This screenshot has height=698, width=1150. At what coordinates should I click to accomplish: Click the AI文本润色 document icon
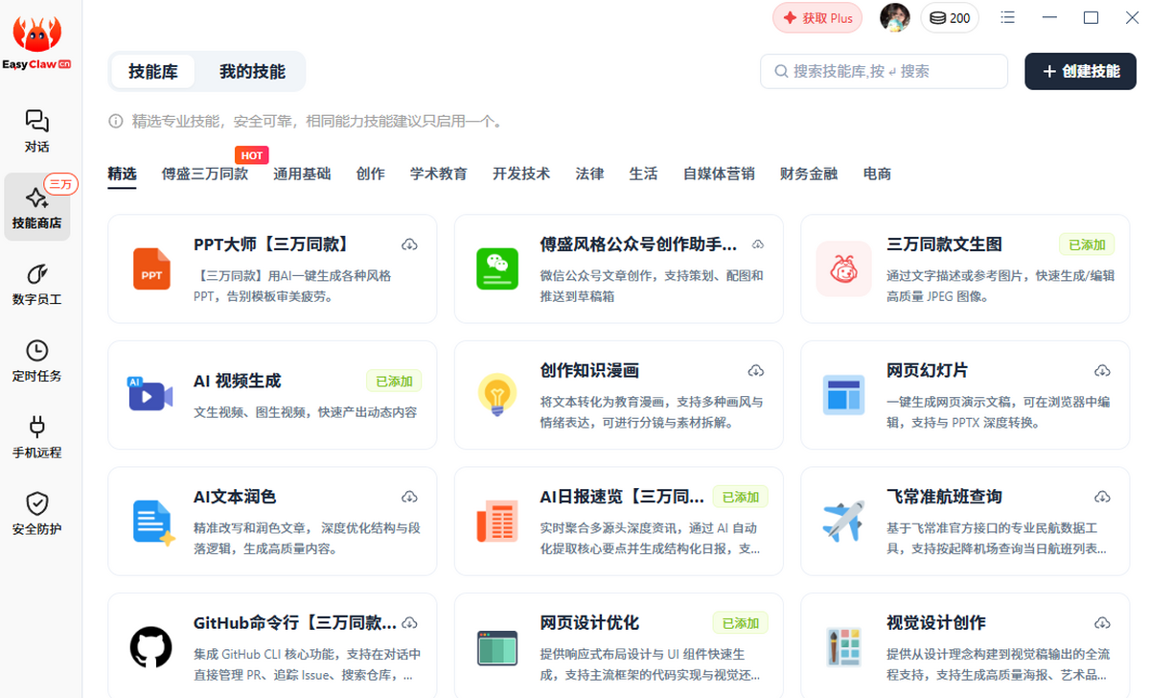tap(153, 523)
